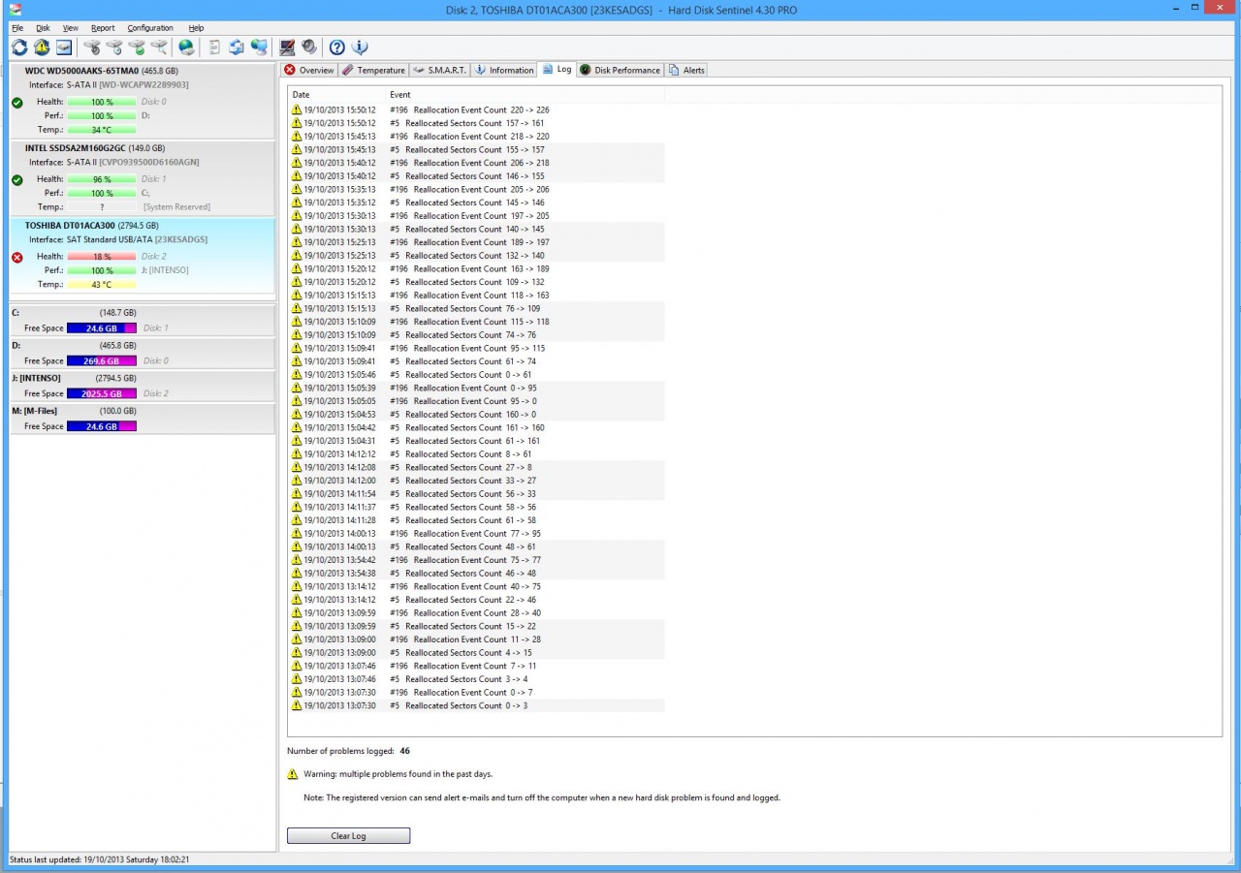The height and width of the screenshot is (873, 1241).
Task: Click warning icon of 'Reallocation Event Count 220 -> 226' row
Action: [x=297, y=109]
